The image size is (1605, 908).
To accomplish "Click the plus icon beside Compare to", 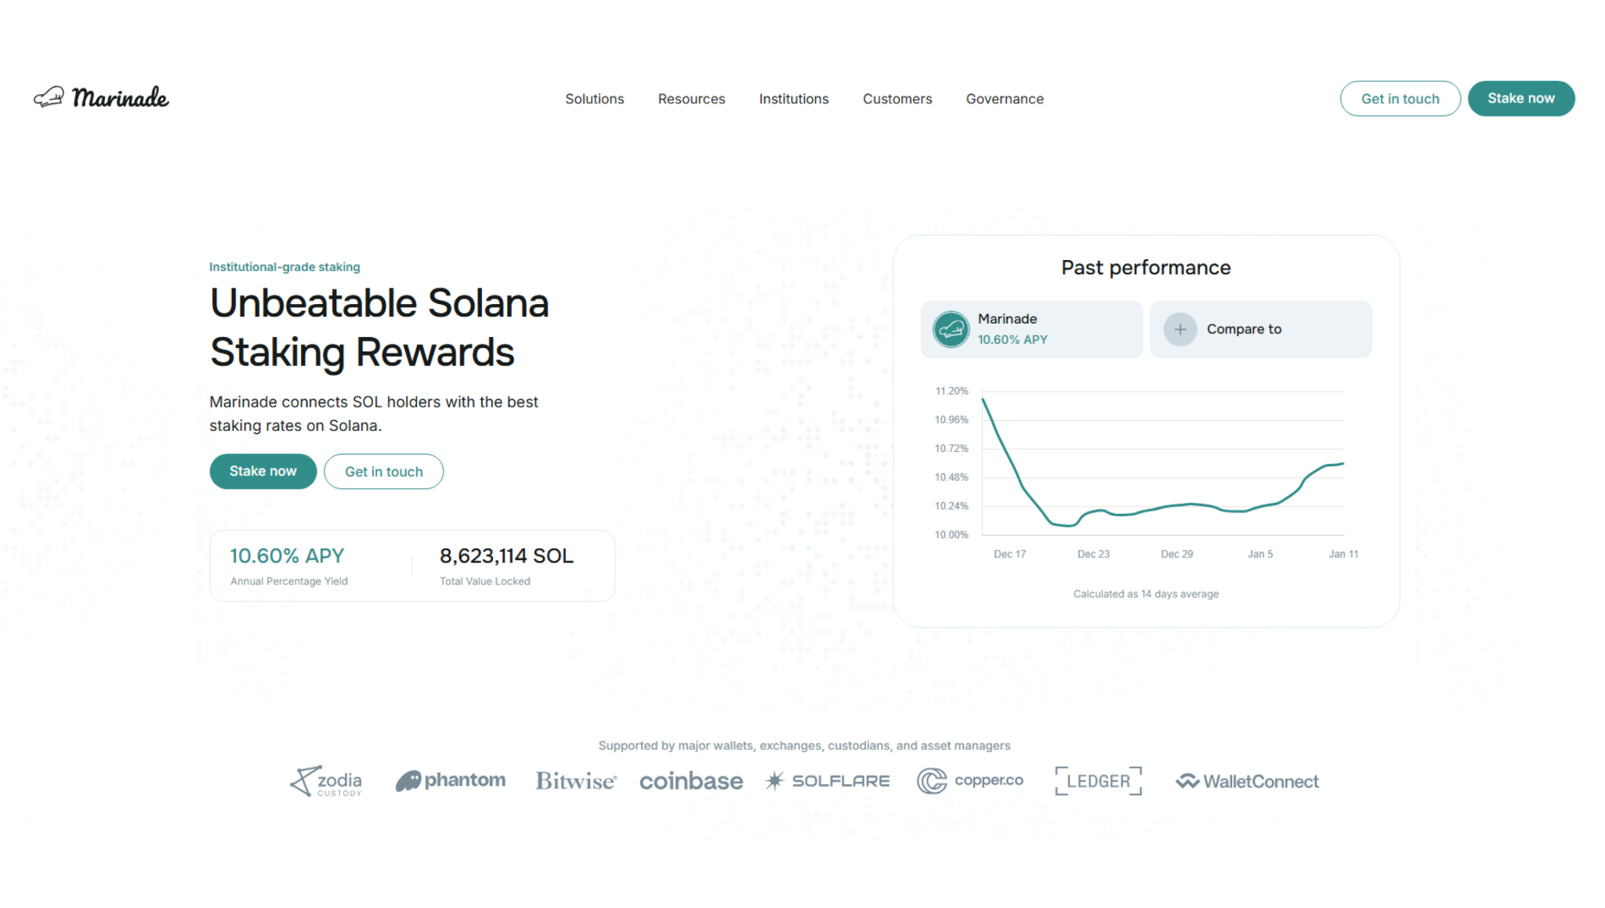I will (x=1179, y=329).
